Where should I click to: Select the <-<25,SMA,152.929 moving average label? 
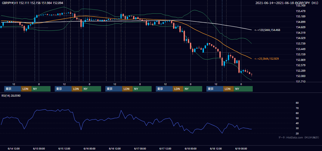(x=267, y=59)
